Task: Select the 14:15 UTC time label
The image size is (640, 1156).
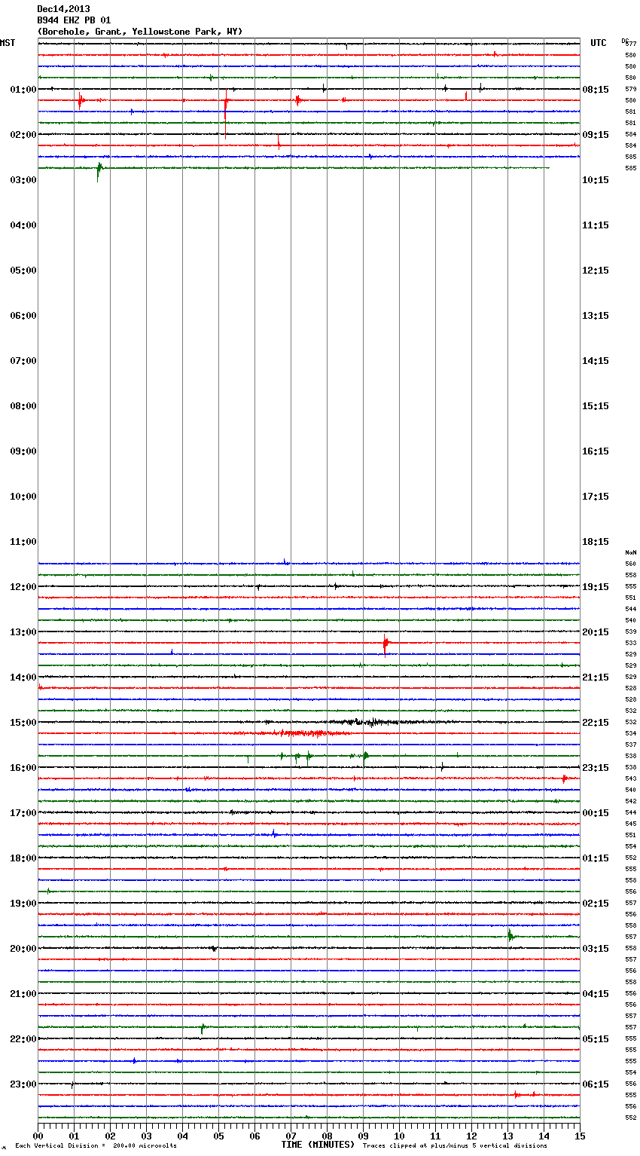Action: coord(596,361)
